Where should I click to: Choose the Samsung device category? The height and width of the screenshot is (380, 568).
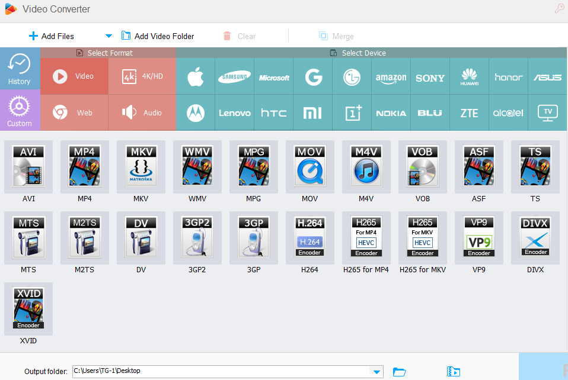point(234,77)
